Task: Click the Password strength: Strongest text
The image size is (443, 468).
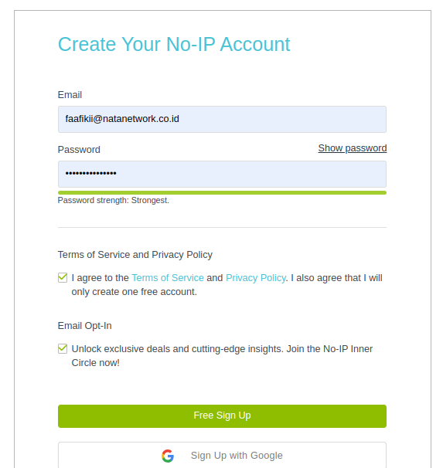Action: pos(114,200)
